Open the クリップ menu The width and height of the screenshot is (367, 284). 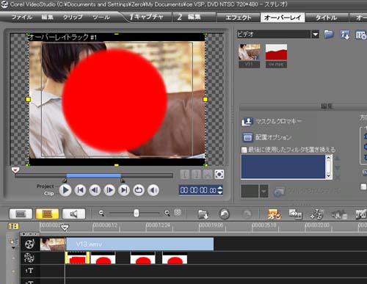point(73,17)
